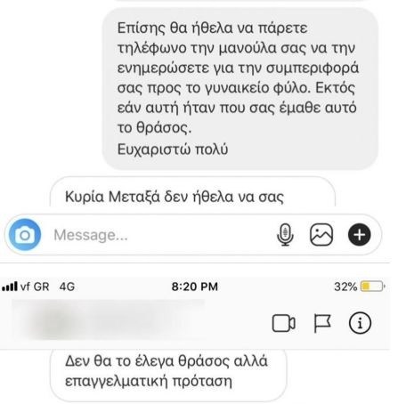Select the message Δεν θα το έλεγα θράσος
Viewport: 398px width, 404px height.
click(x=168, y=375)
